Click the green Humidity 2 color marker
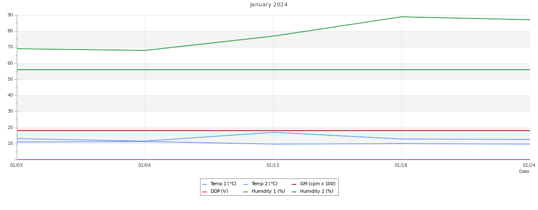 point(294,192)
